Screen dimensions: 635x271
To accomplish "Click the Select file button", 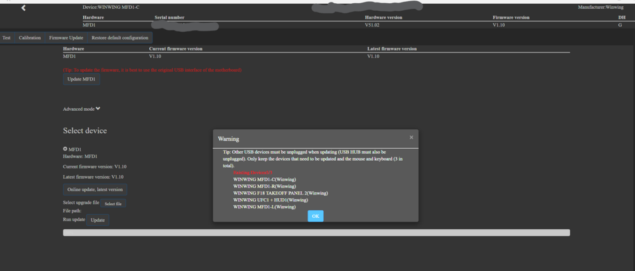I will (113, 203).
